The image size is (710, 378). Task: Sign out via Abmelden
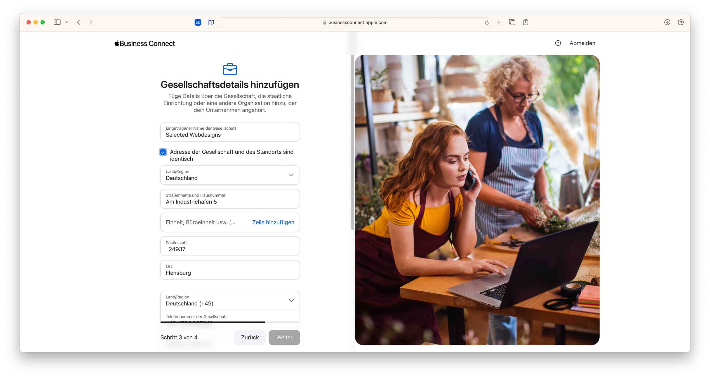coord(582,43)
